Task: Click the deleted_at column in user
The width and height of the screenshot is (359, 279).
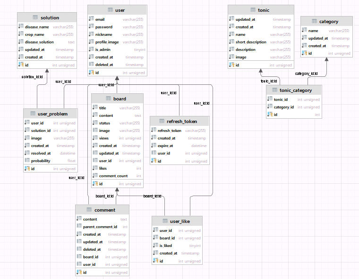Action: (117, 65)
